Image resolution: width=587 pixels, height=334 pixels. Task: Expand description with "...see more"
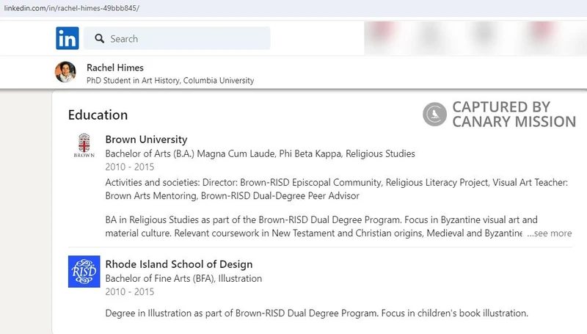549,233
